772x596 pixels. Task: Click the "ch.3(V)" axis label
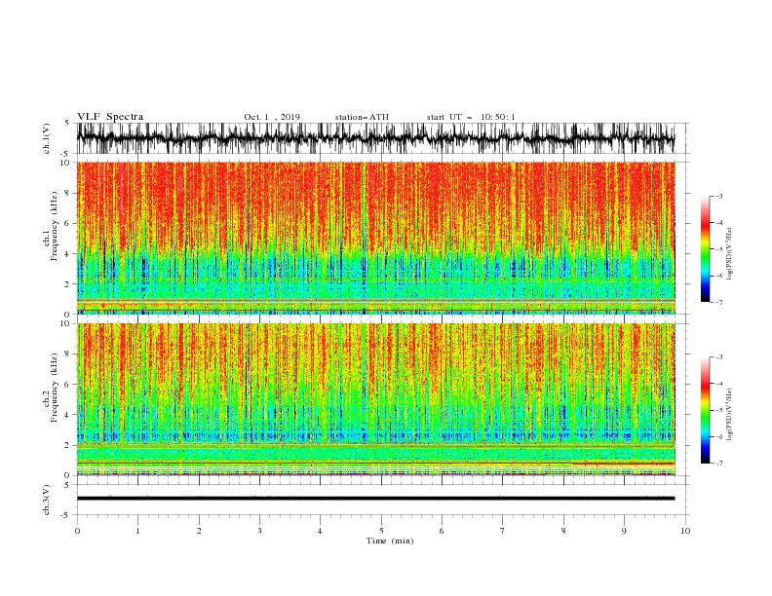[x=47, y=500]
